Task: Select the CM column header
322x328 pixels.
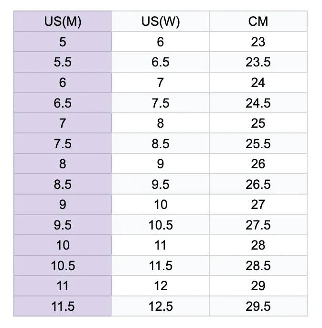Action: [258, 22]
